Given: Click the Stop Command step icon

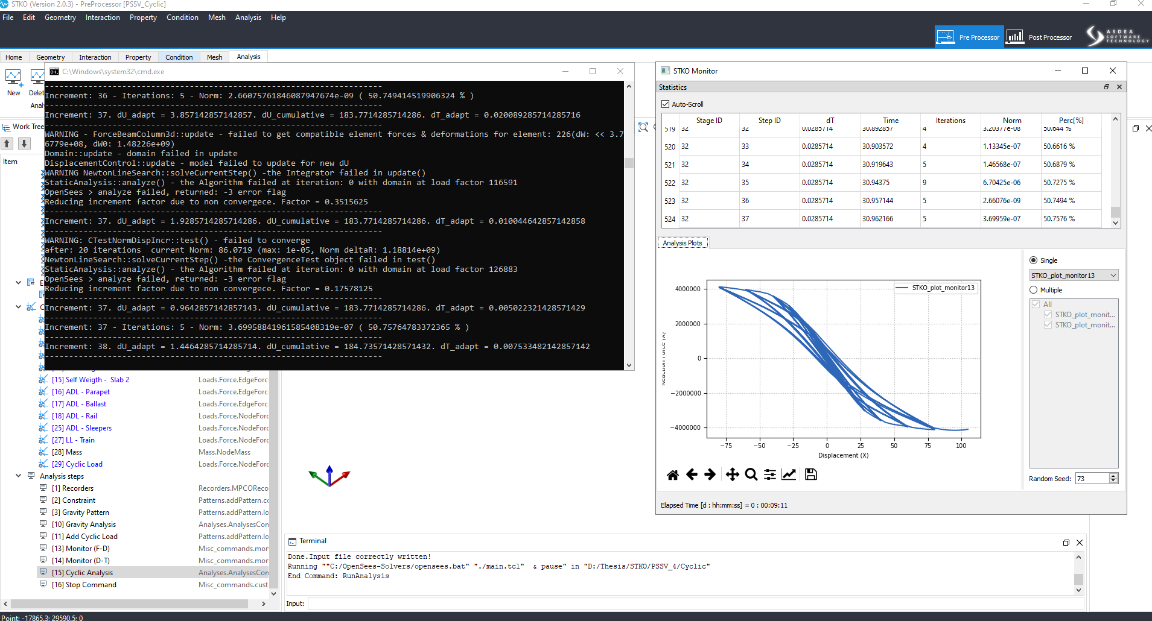Looking at the screenshot, I should click(43, 584).
